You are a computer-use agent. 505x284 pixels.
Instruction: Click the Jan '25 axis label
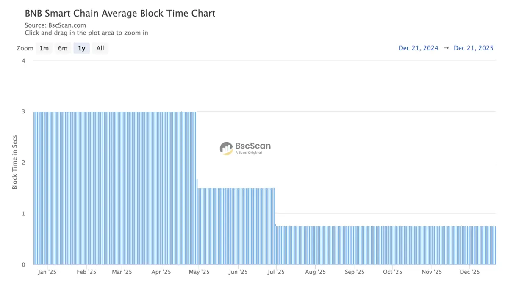coord(47,272)
